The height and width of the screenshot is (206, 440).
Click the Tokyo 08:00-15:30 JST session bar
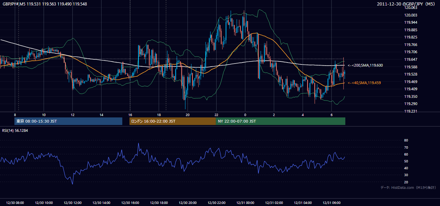pos(68,121)
